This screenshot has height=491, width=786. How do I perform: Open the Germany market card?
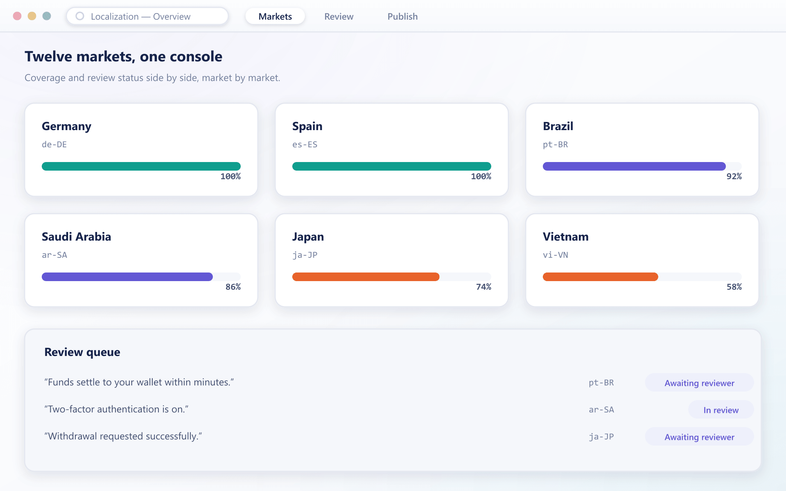[x=141, y=149]
